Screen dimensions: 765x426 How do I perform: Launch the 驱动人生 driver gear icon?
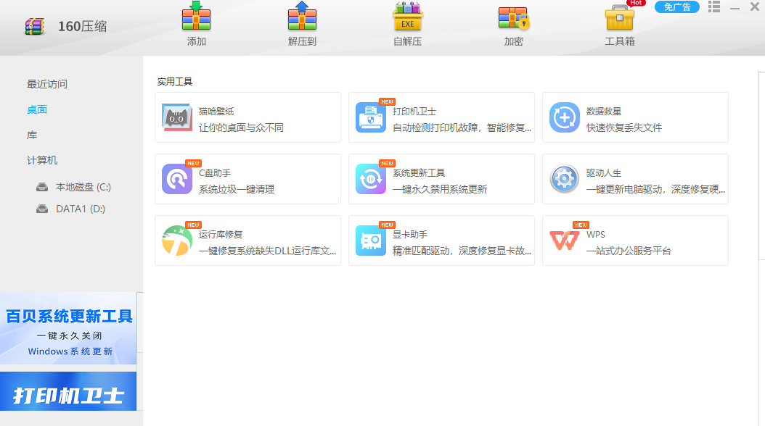tap(565, 179)
